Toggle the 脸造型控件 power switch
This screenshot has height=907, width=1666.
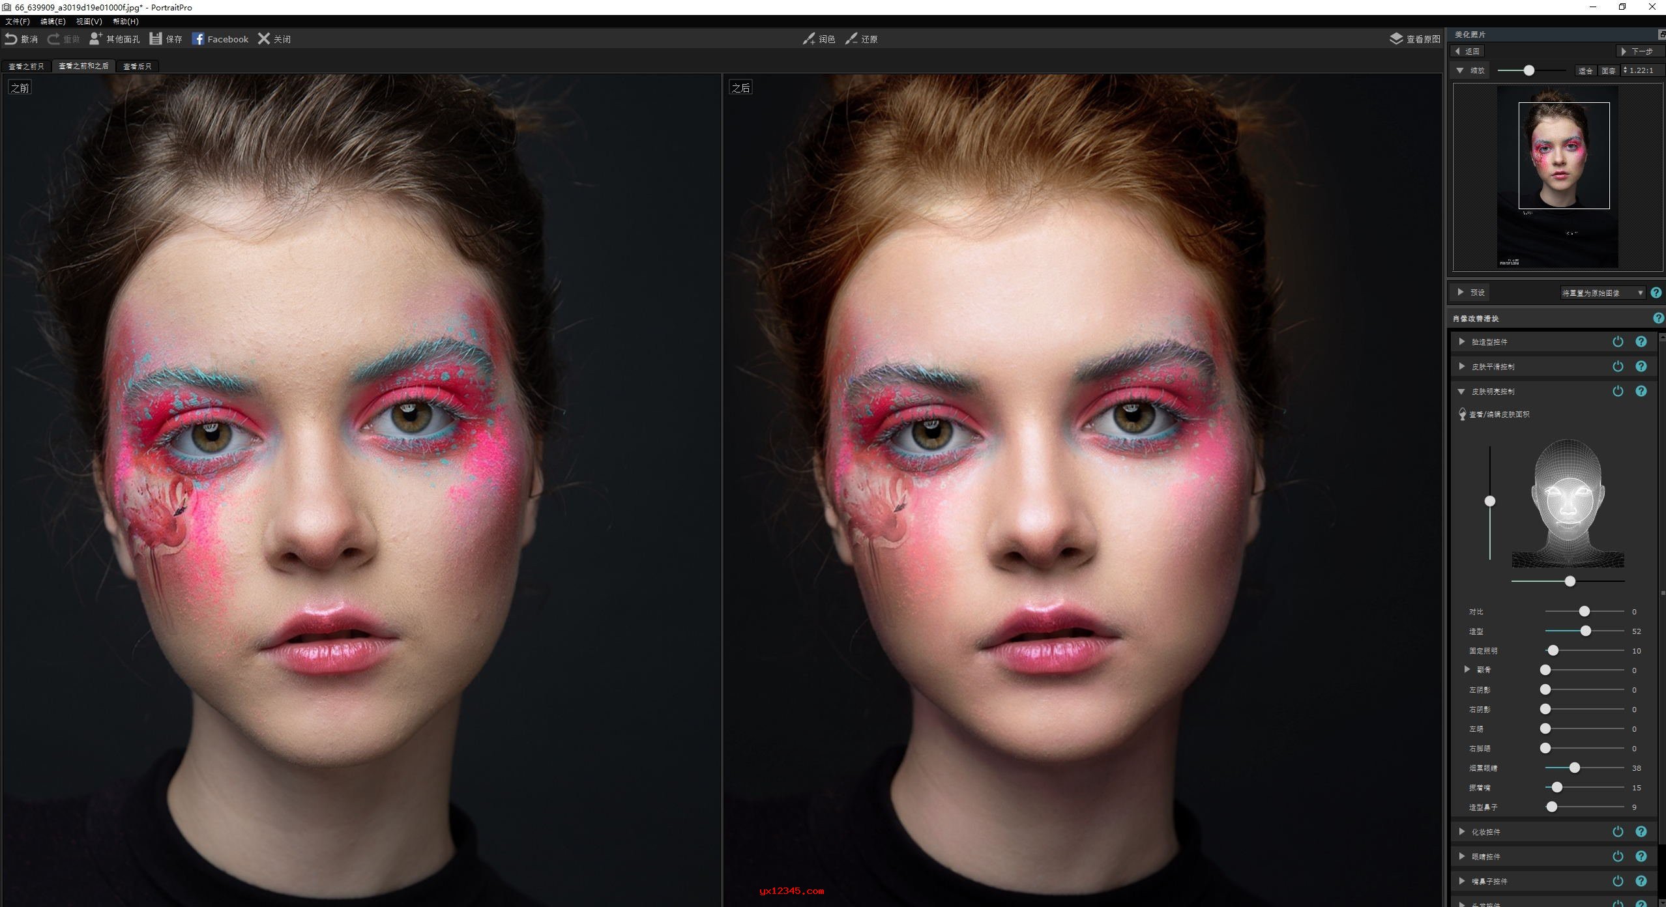tap(1617, 341)
